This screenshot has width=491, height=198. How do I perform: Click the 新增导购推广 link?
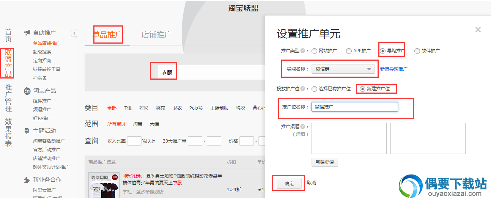[394, 69]
